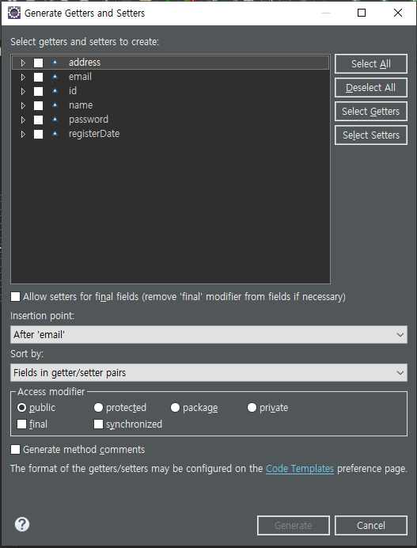Select the name row label
This screenshot has height=548, width=417.
pos(81,105)
